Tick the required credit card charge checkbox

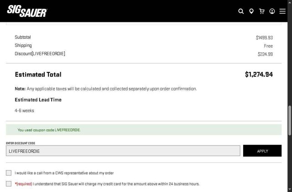(x=9, y=184)
